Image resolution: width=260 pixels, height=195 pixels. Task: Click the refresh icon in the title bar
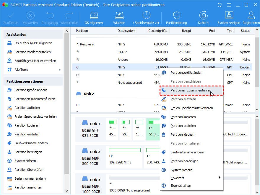pyautogui.click(x=220, y=5)
